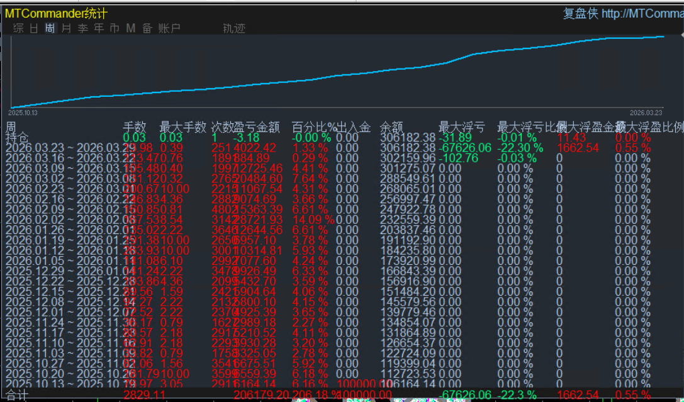Select the week row starting 2025.12.08
The width and height of the screenshot is (684, 402).
coord(342,302)
